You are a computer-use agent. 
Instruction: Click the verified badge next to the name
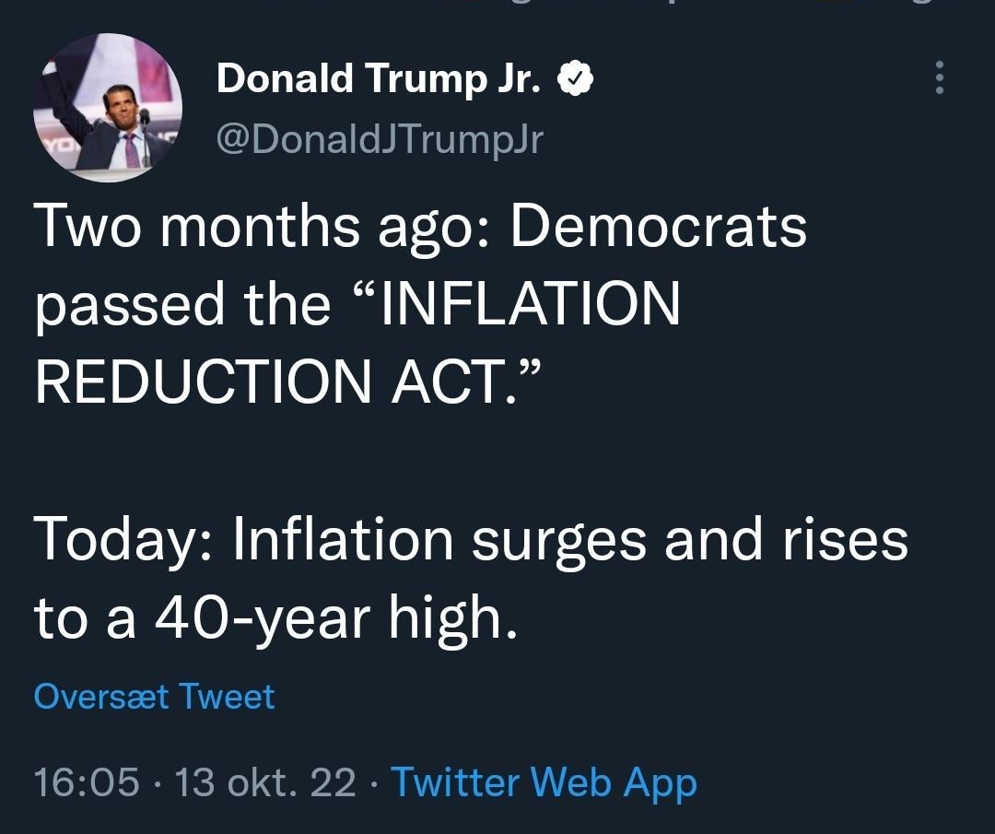click(x=578, y=77)
